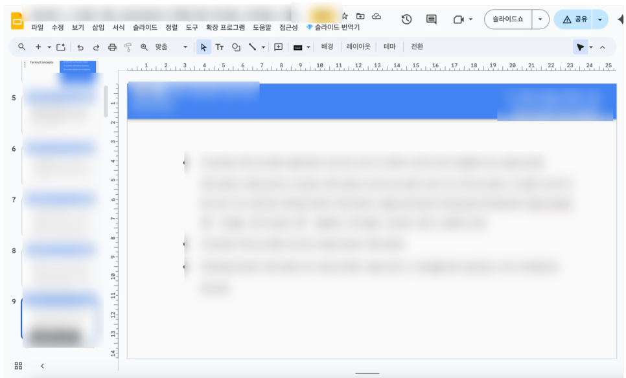Click the search menus magnifier icon
The height and width of the screenshot is (378, 626).
21,47
